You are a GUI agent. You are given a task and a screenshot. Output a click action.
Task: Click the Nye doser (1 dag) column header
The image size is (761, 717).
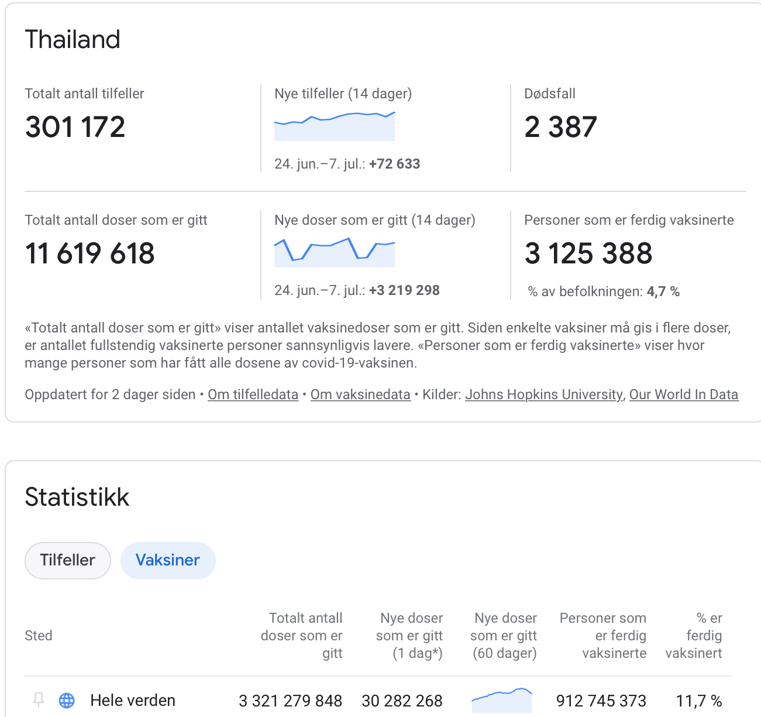(409, 636)
